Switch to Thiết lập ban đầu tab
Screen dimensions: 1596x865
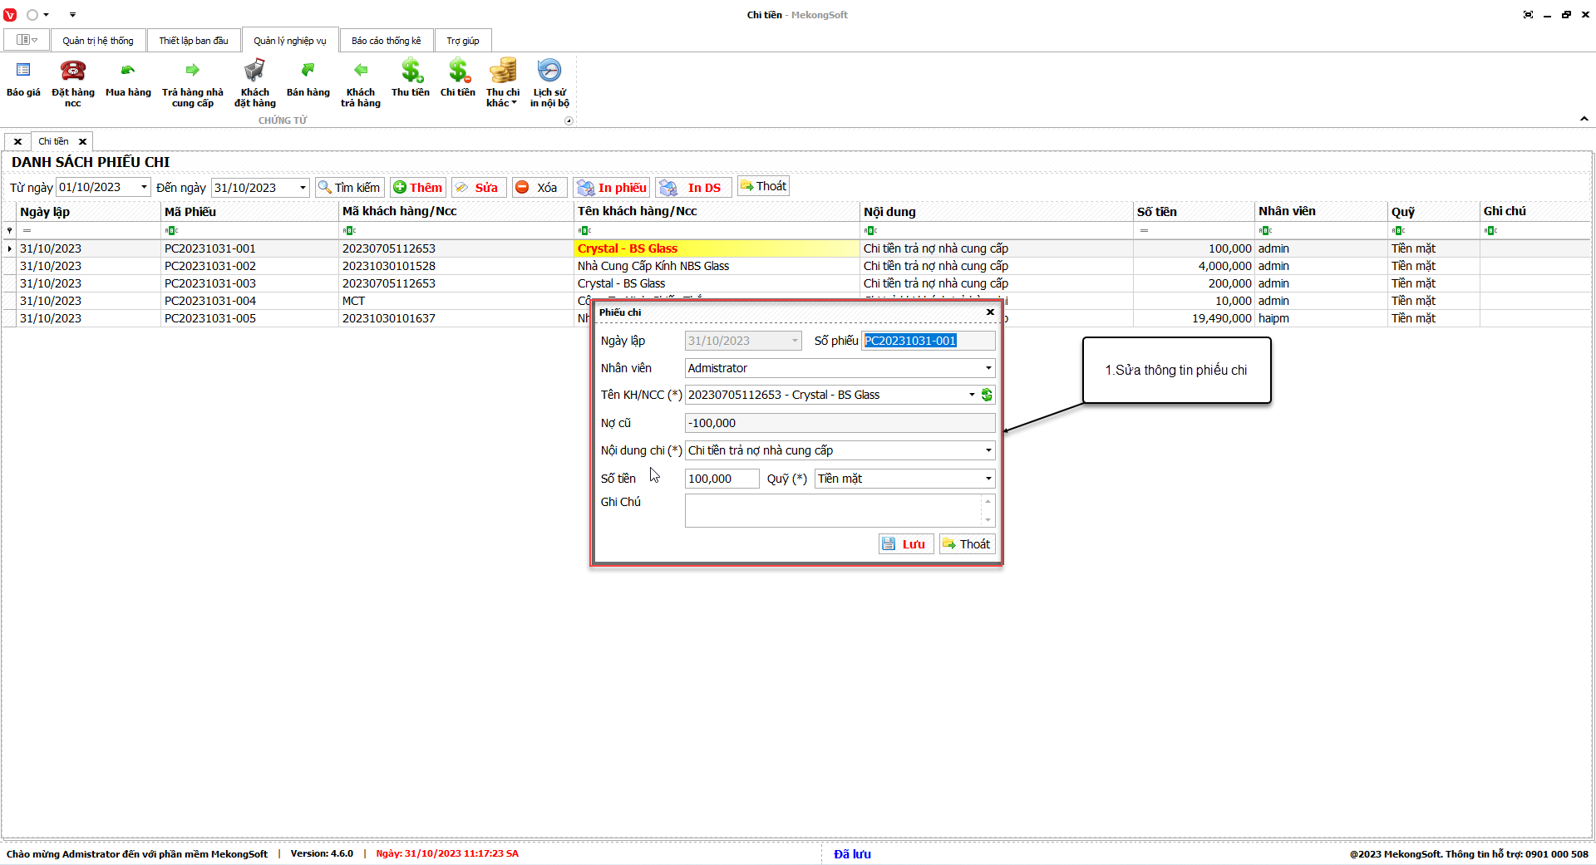[194, 41]
